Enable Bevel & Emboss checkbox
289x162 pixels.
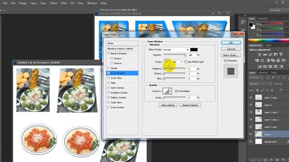click(x=108, y=54)
